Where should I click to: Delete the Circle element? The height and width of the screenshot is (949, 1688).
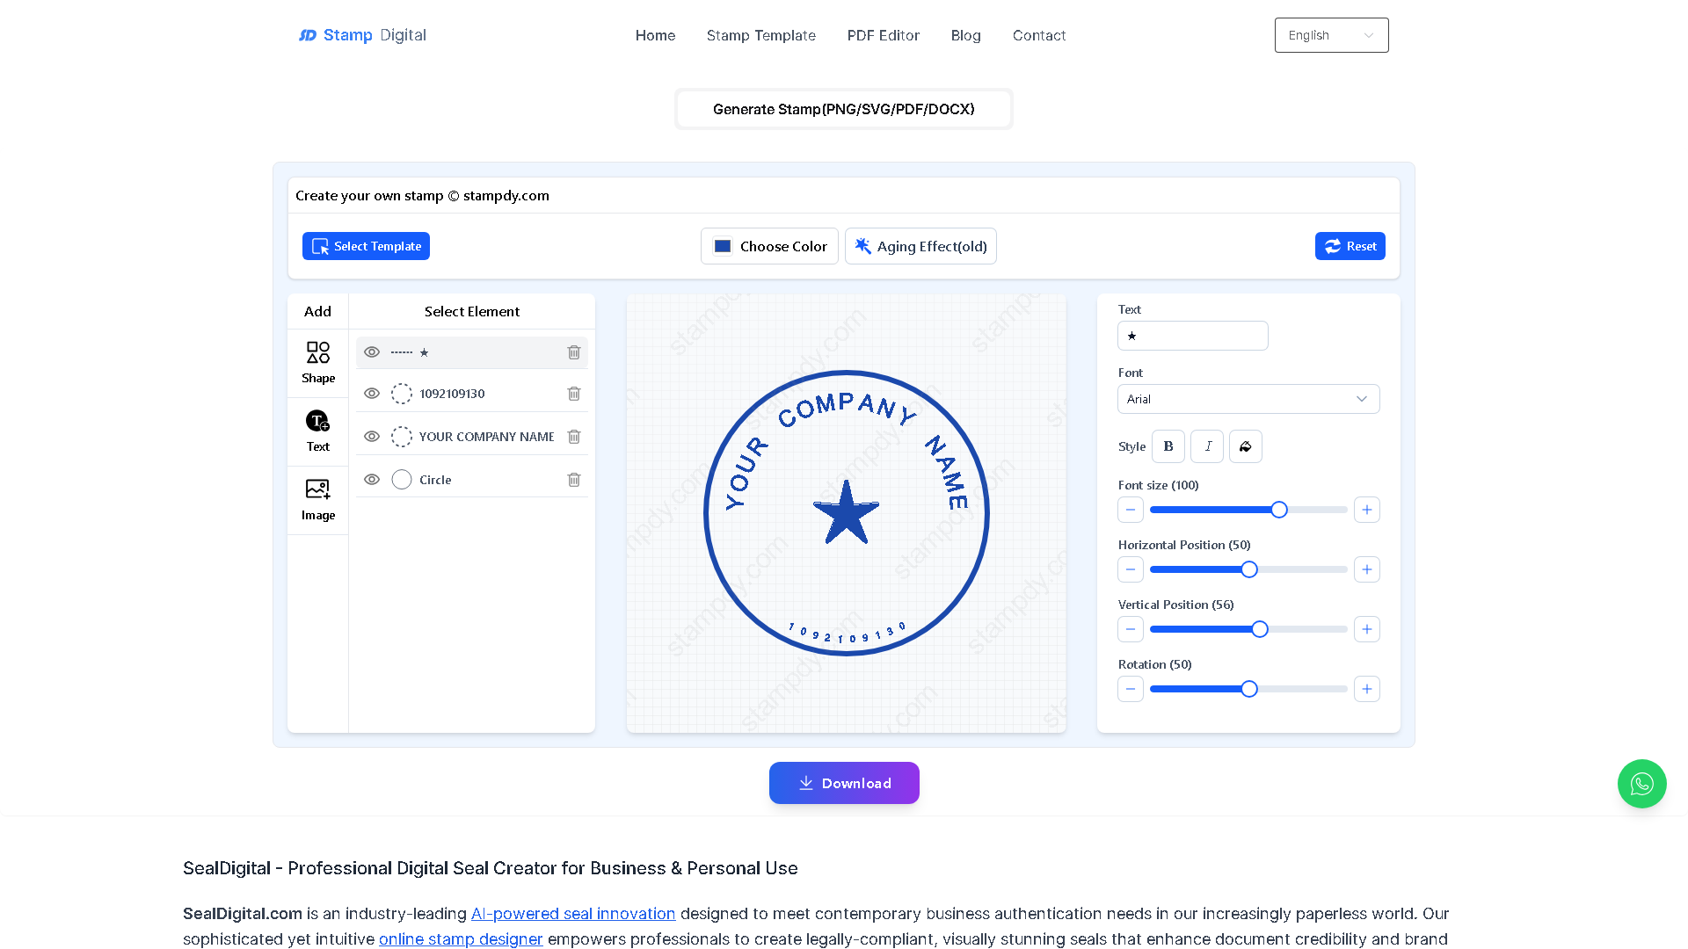tap(573, 480)
